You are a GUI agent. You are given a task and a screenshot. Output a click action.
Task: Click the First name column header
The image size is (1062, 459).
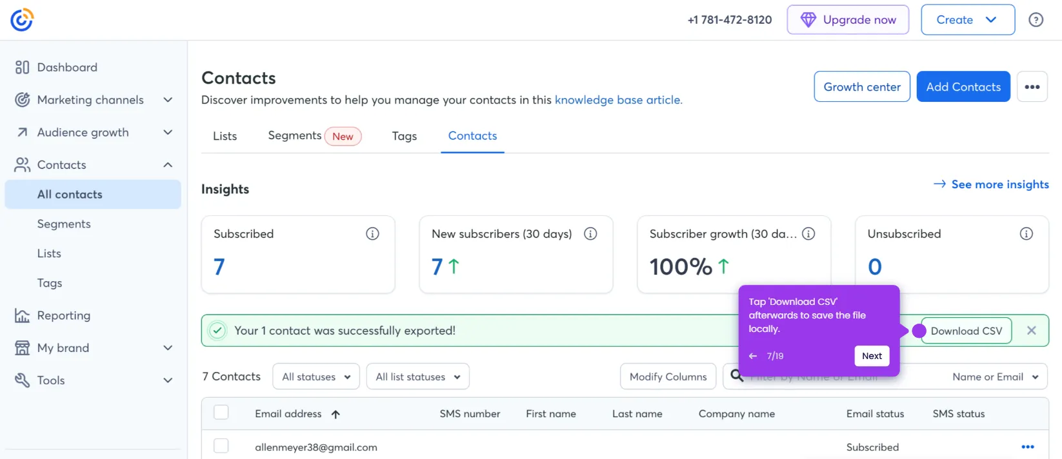551,414
